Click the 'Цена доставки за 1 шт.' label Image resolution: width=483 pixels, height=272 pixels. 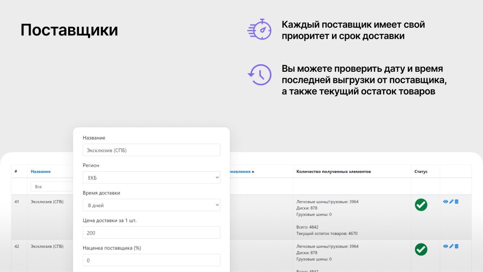pos(110,220)
